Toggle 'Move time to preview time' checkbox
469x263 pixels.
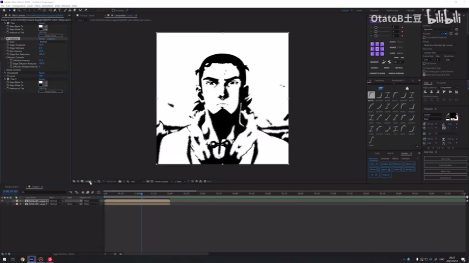pyautogui.click(x=424, y=75)
